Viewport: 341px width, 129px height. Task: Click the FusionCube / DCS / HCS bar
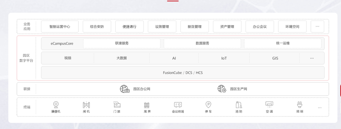coord(182,72)
